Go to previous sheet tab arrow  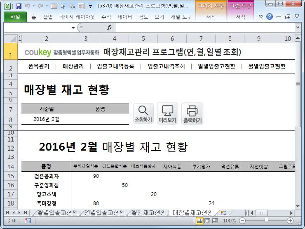click(x=14, y=212)
